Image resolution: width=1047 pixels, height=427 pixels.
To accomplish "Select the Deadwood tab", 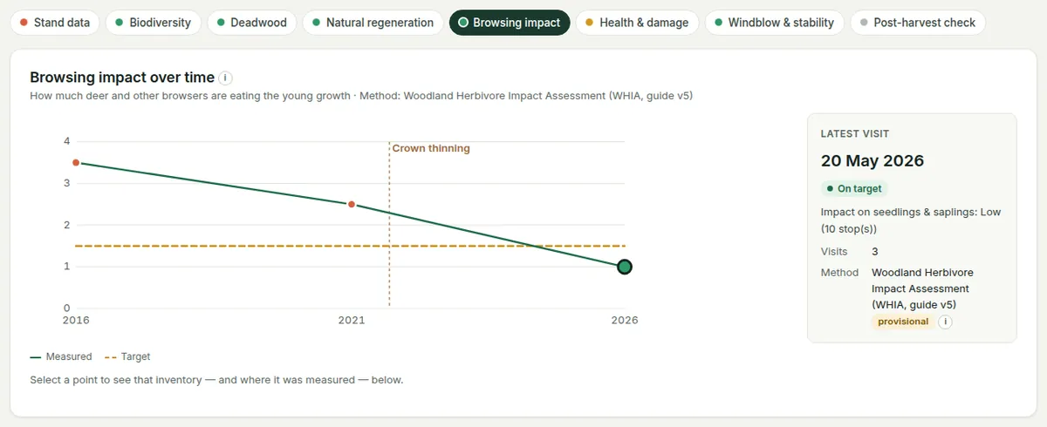I will point(251,23).
